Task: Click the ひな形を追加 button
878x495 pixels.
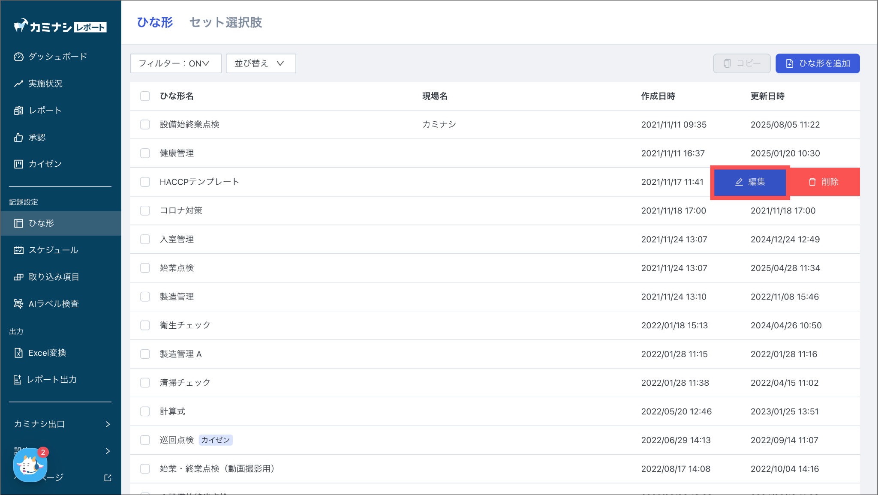Action: (817, 63)
